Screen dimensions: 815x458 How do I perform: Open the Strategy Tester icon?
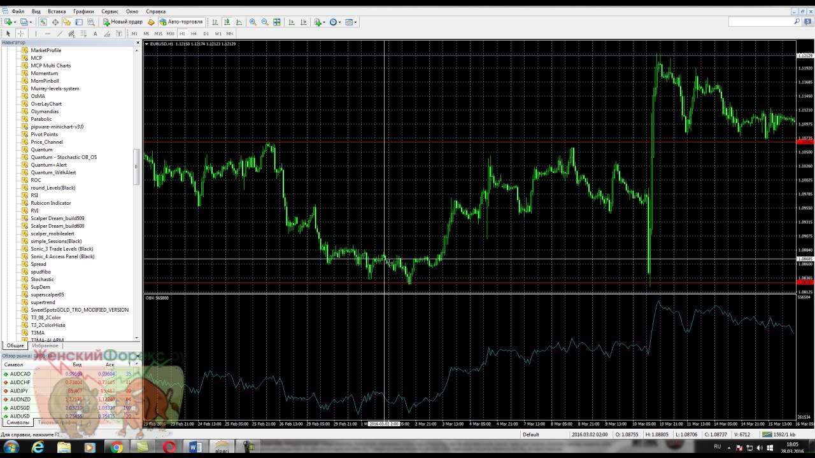[91, 22]
